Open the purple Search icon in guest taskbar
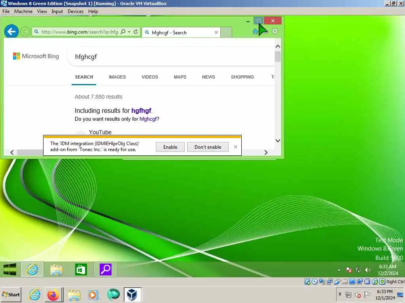This screenshot has width=405, height=303. click(105, 269)
